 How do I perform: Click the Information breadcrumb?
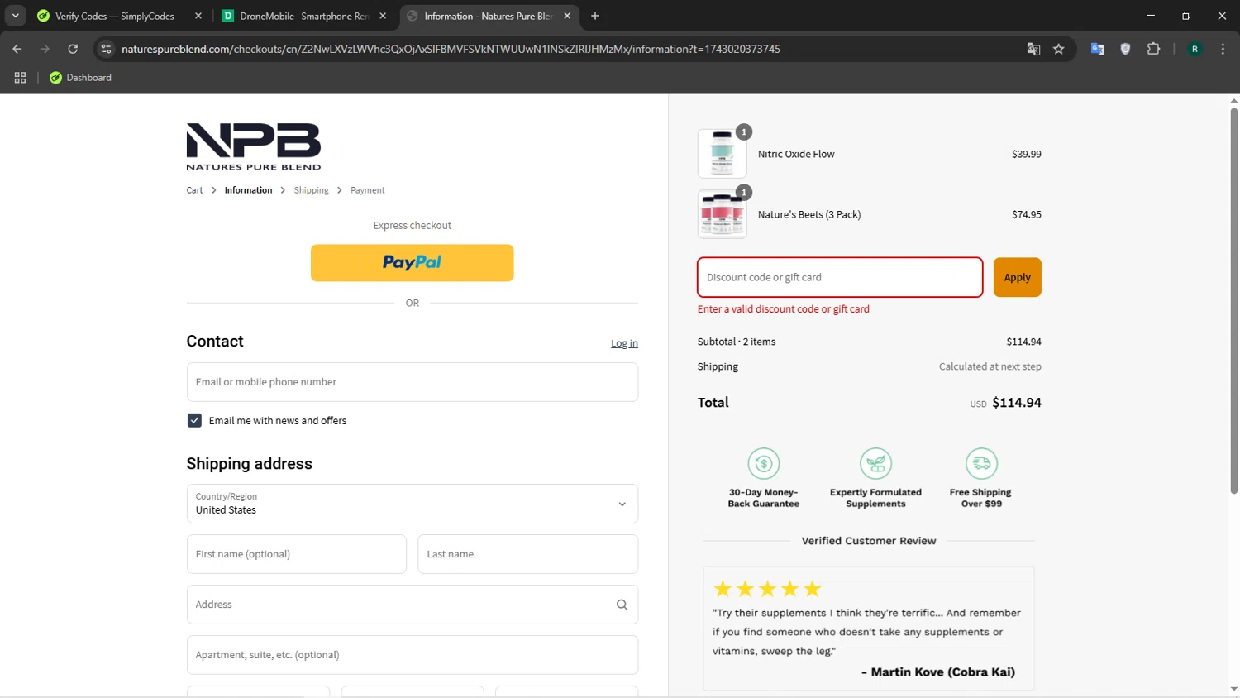pyautogui.click(x=248, y=190)
